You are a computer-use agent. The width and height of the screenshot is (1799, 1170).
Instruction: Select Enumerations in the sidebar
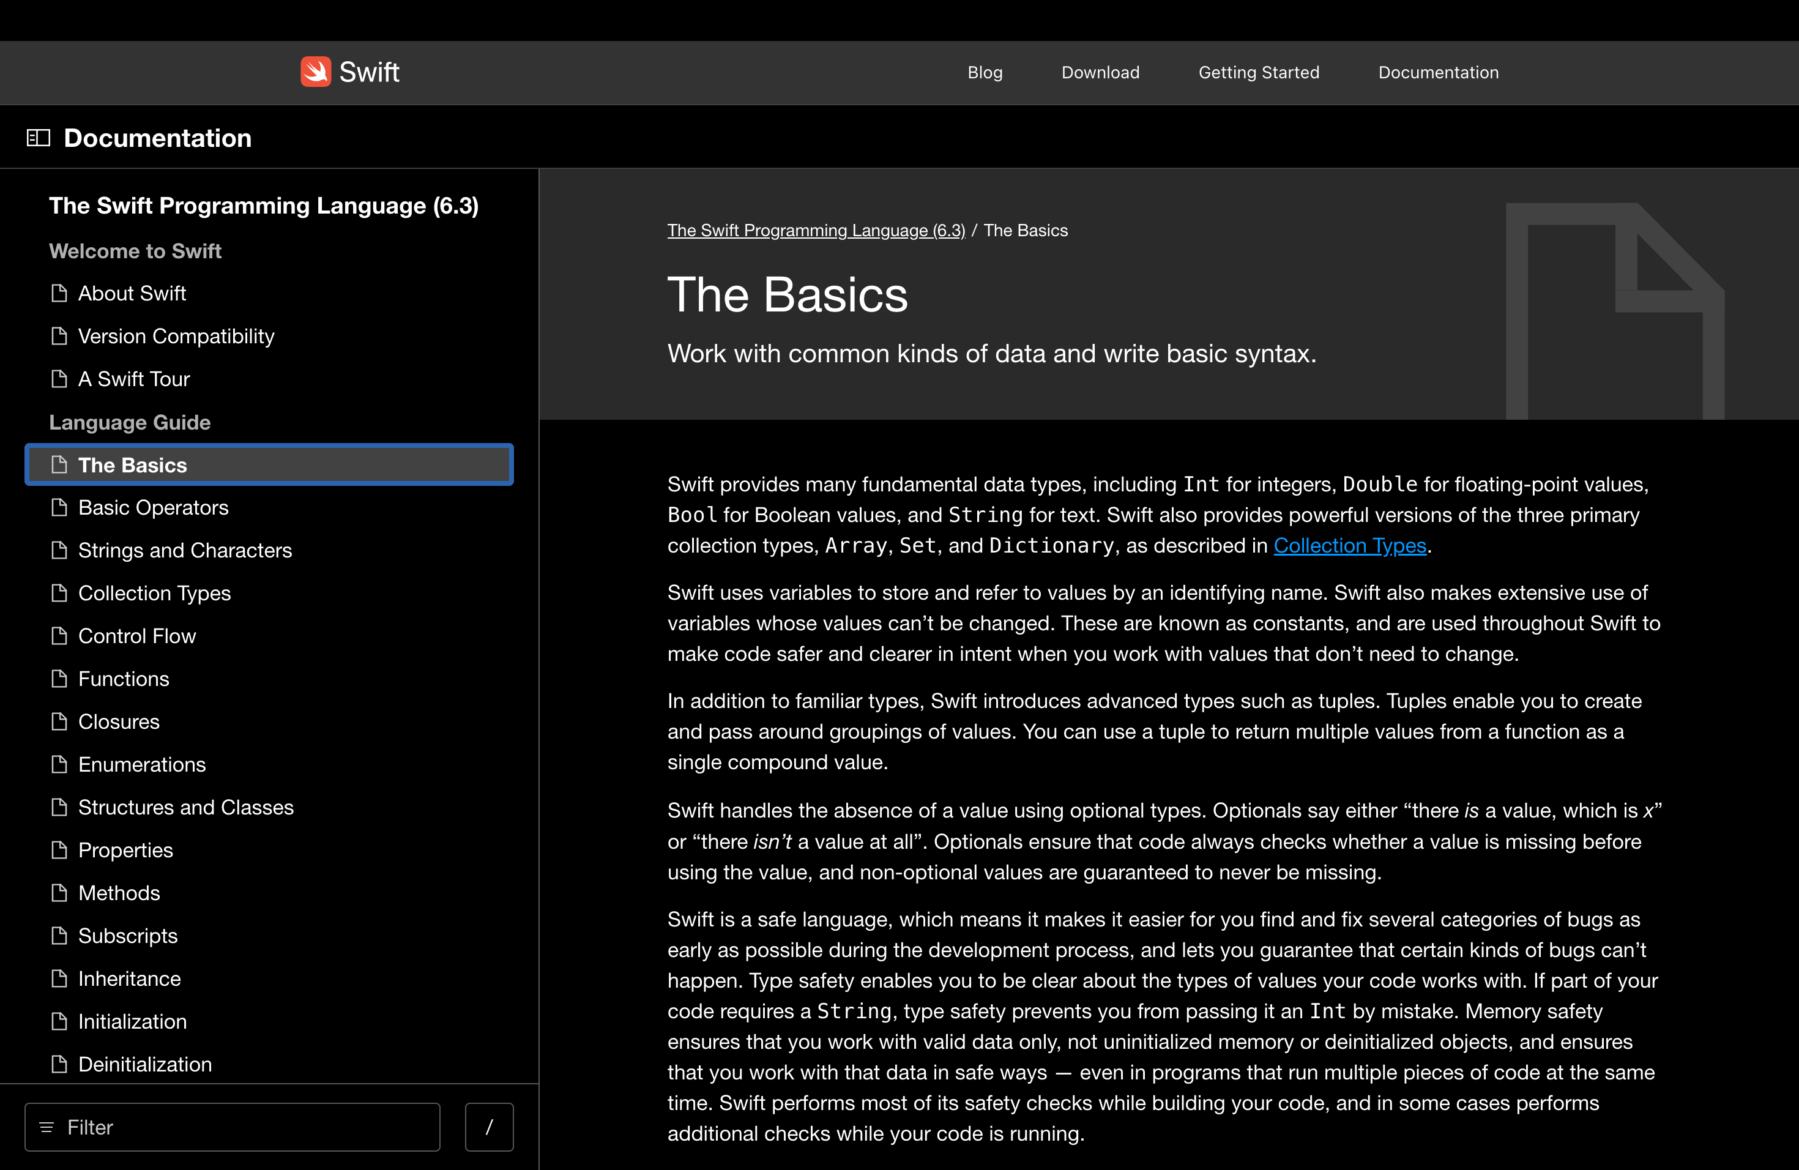tap(141, 764)
